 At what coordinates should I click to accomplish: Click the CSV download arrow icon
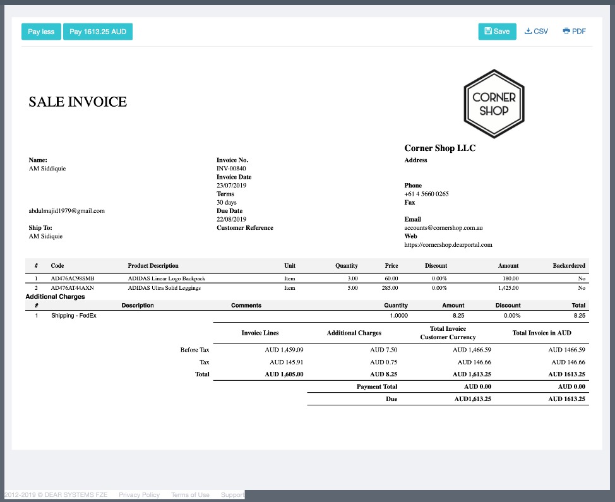point(528,31)
